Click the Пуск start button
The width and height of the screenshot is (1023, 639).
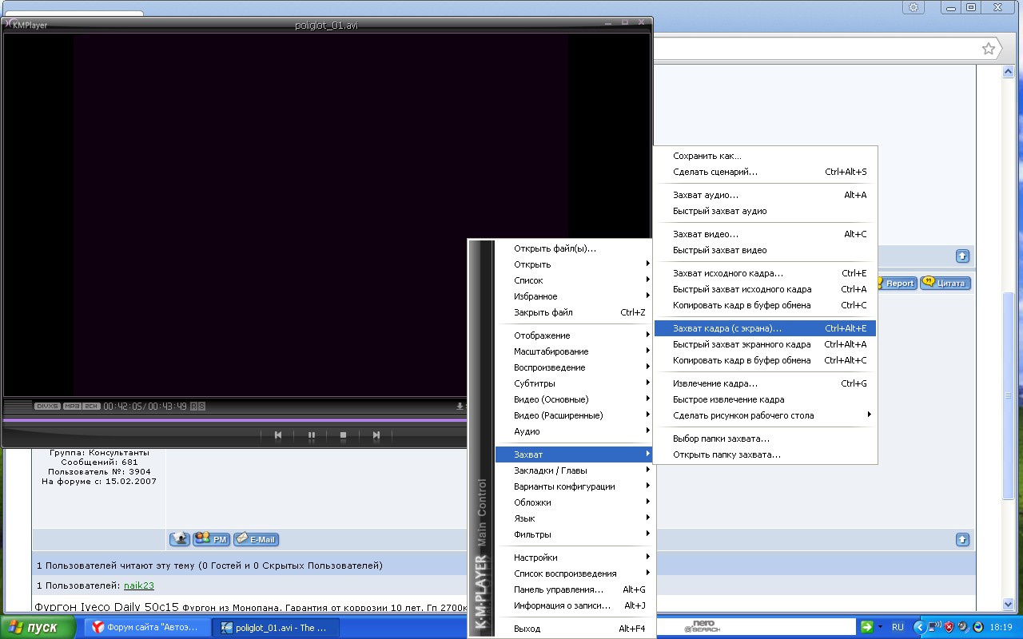coord(38,628)
